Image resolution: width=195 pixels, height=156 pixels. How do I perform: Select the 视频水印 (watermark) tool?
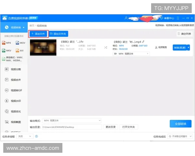[6, 101]
